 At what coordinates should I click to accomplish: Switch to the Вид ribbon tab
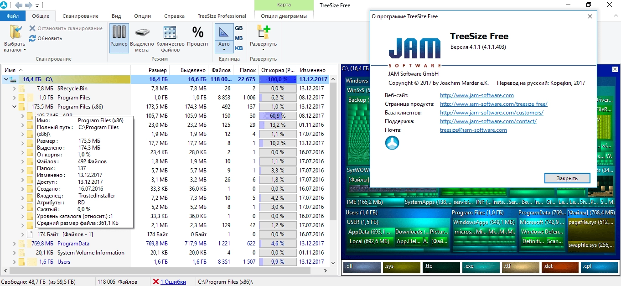(116, 16)
